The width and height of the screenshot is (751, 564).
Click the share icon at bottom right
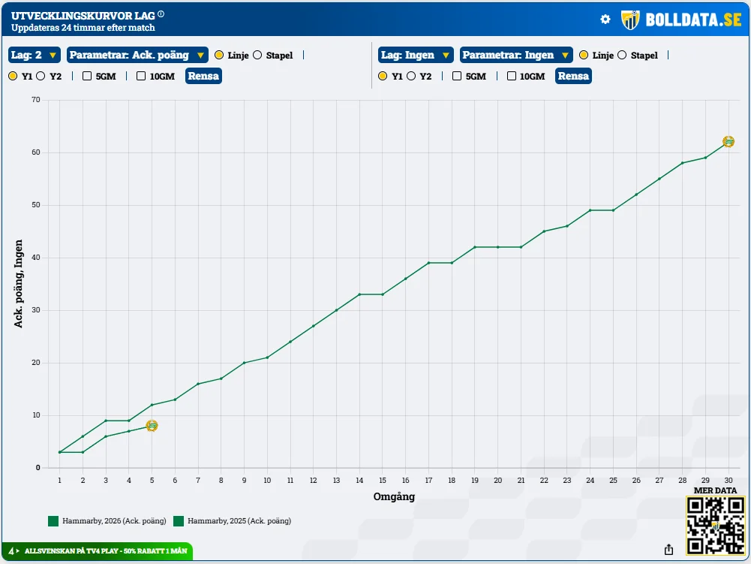(x=668, y=550)
